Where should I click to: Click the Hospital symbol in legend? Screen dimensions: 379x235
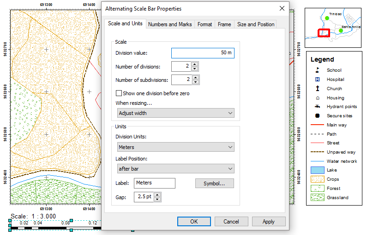(x=317, y=80)
